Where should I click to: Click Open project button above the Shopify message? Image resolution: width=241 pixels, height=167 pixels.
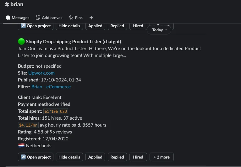pyautogui.click(x=36, y=26)
